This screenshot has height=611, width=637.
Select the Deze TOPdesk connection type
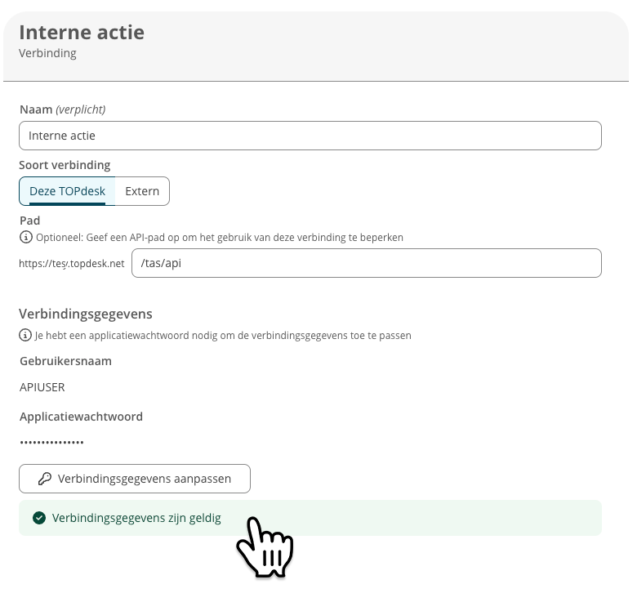coord(67,191)
